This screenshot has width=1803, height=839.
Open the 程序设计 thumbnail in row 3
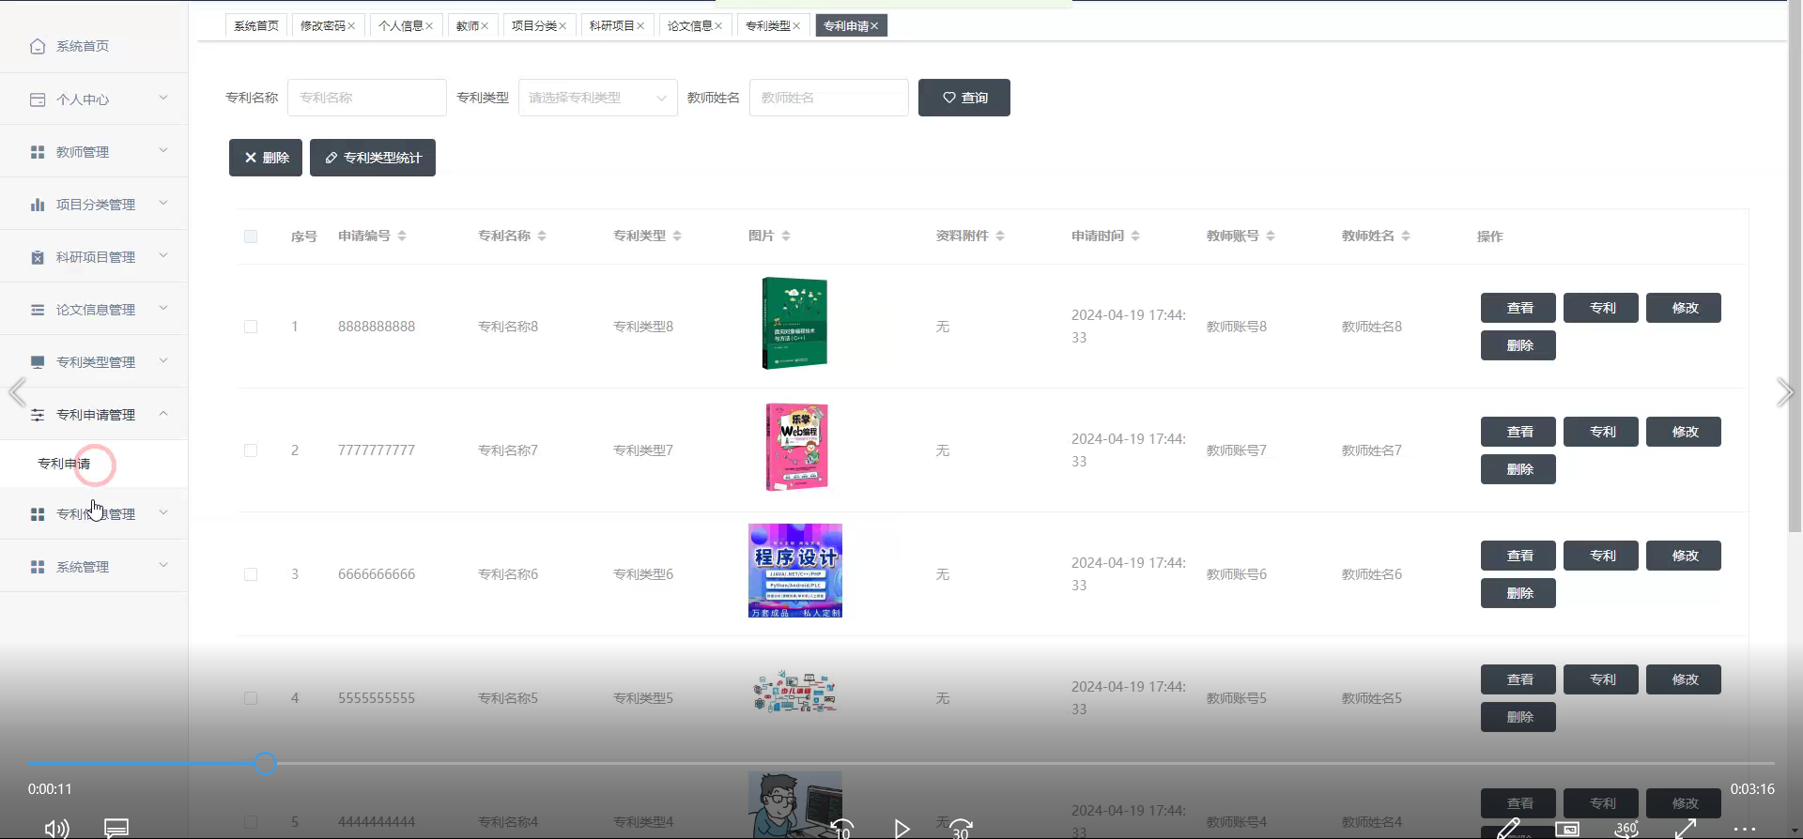coord(795,571)
